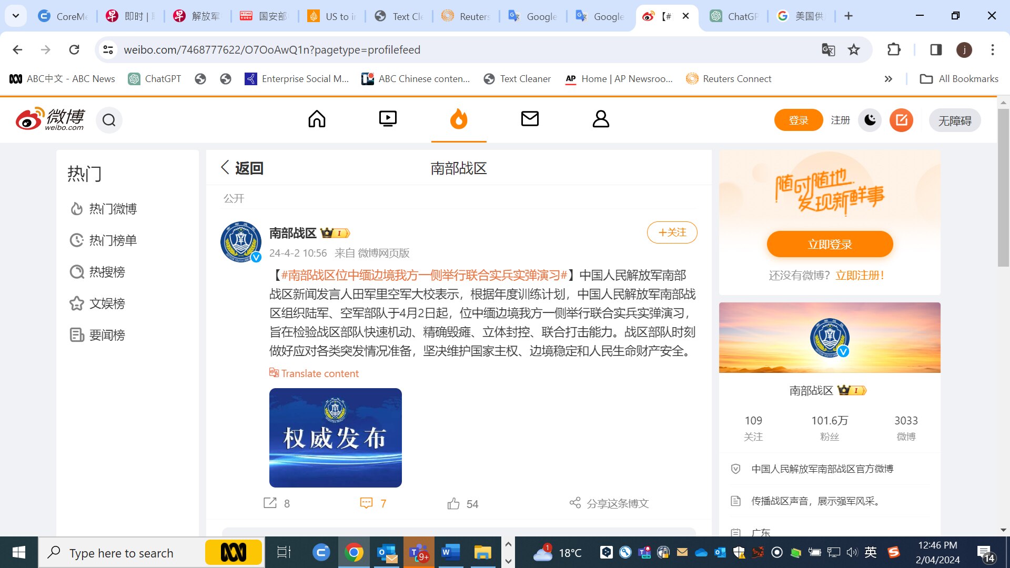Screen dimensions: 1010x568
Task: Select 热搜榜 in the sidebar
Action: pyautogui.click(x=107, y=272)
